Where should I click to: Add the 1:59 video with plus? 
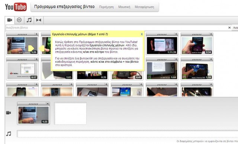click(176, 59)
